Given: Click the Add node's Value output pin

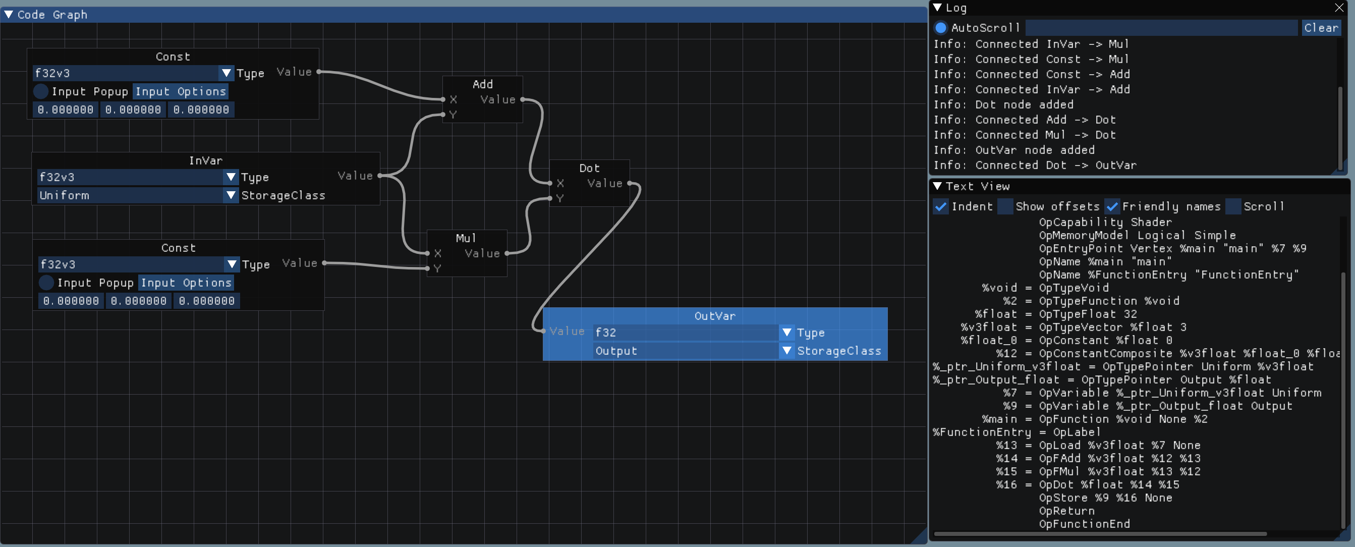Looking at the screenshot, I should pyautogui.click(x=522, y=99).
